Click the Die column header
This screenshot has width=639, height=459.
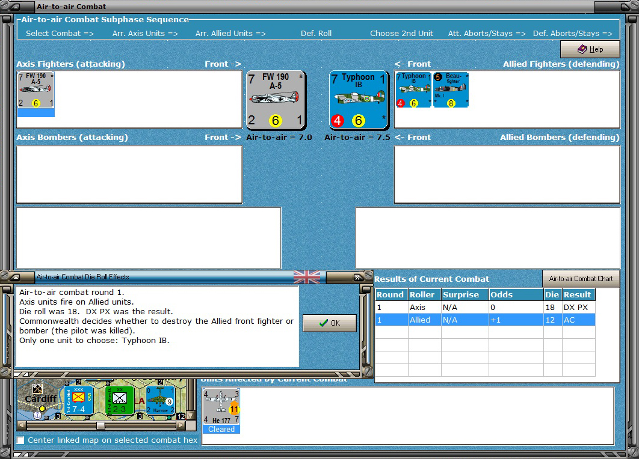552,294
